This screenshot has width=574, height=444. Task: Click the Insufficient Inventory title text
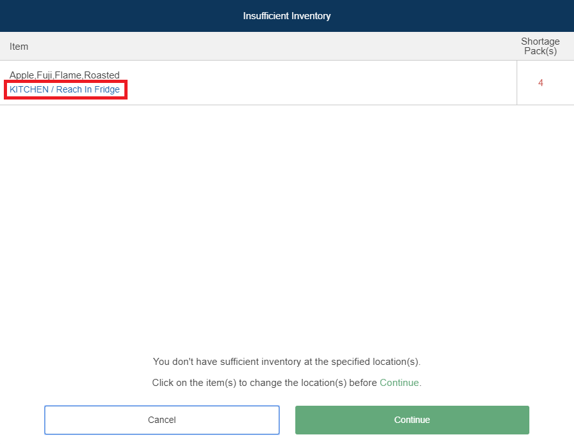(287, 16)
